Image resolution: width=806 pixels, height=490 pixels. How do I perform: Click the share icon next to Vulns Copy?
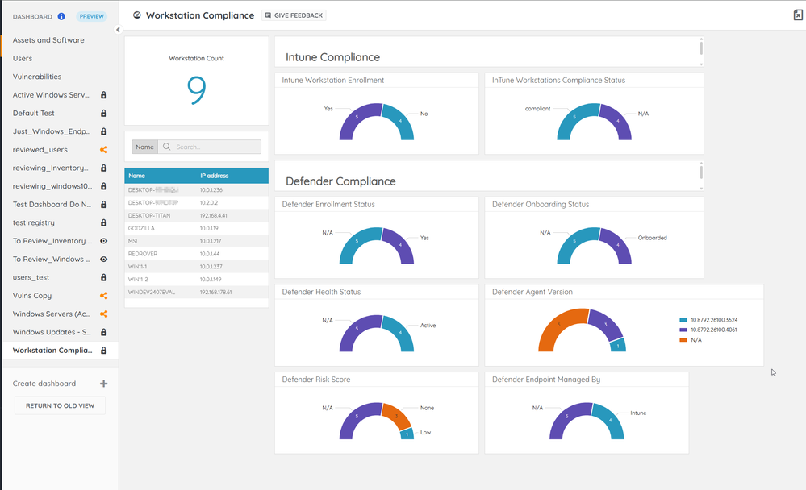tap(103, 296)
